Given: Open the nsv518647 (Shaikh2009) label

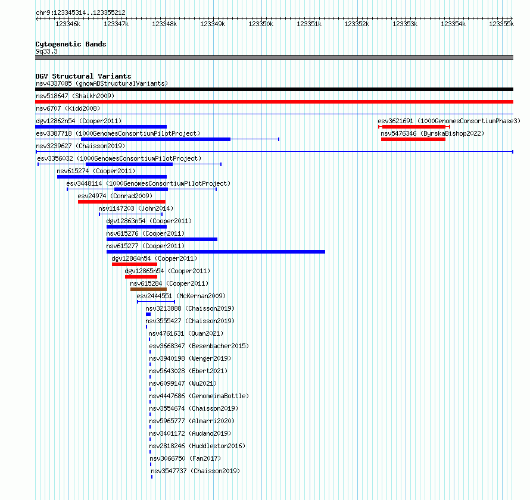Looking at the screenshot, I should (75, 96).
